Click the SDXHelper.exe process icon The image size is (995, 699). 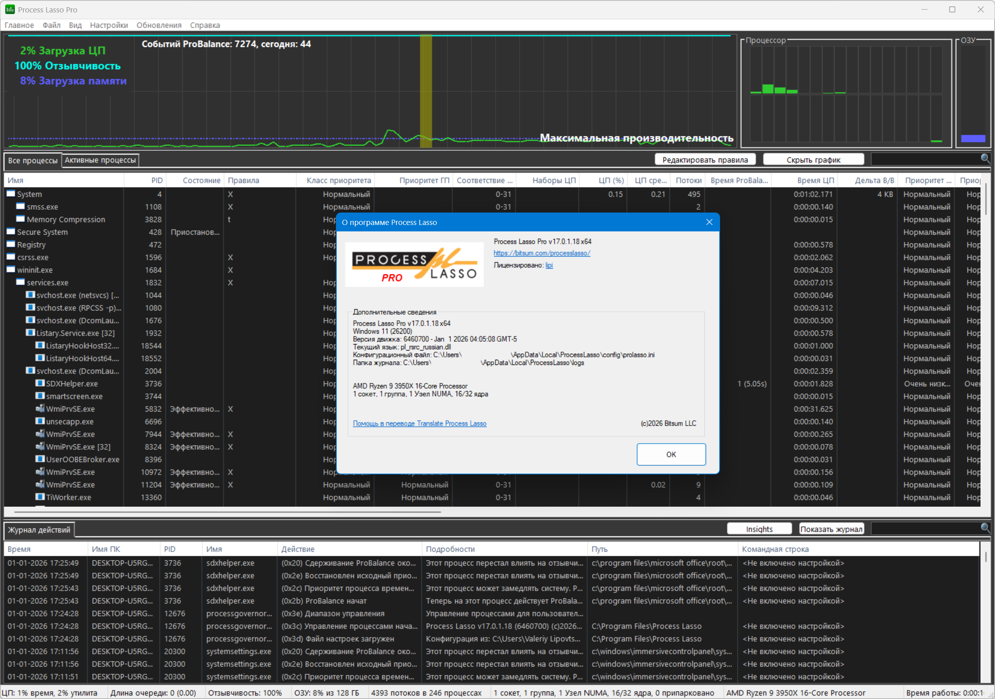(x=40, y=383)
